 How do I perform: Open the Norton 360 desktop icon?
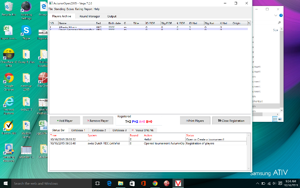point(8,126)
